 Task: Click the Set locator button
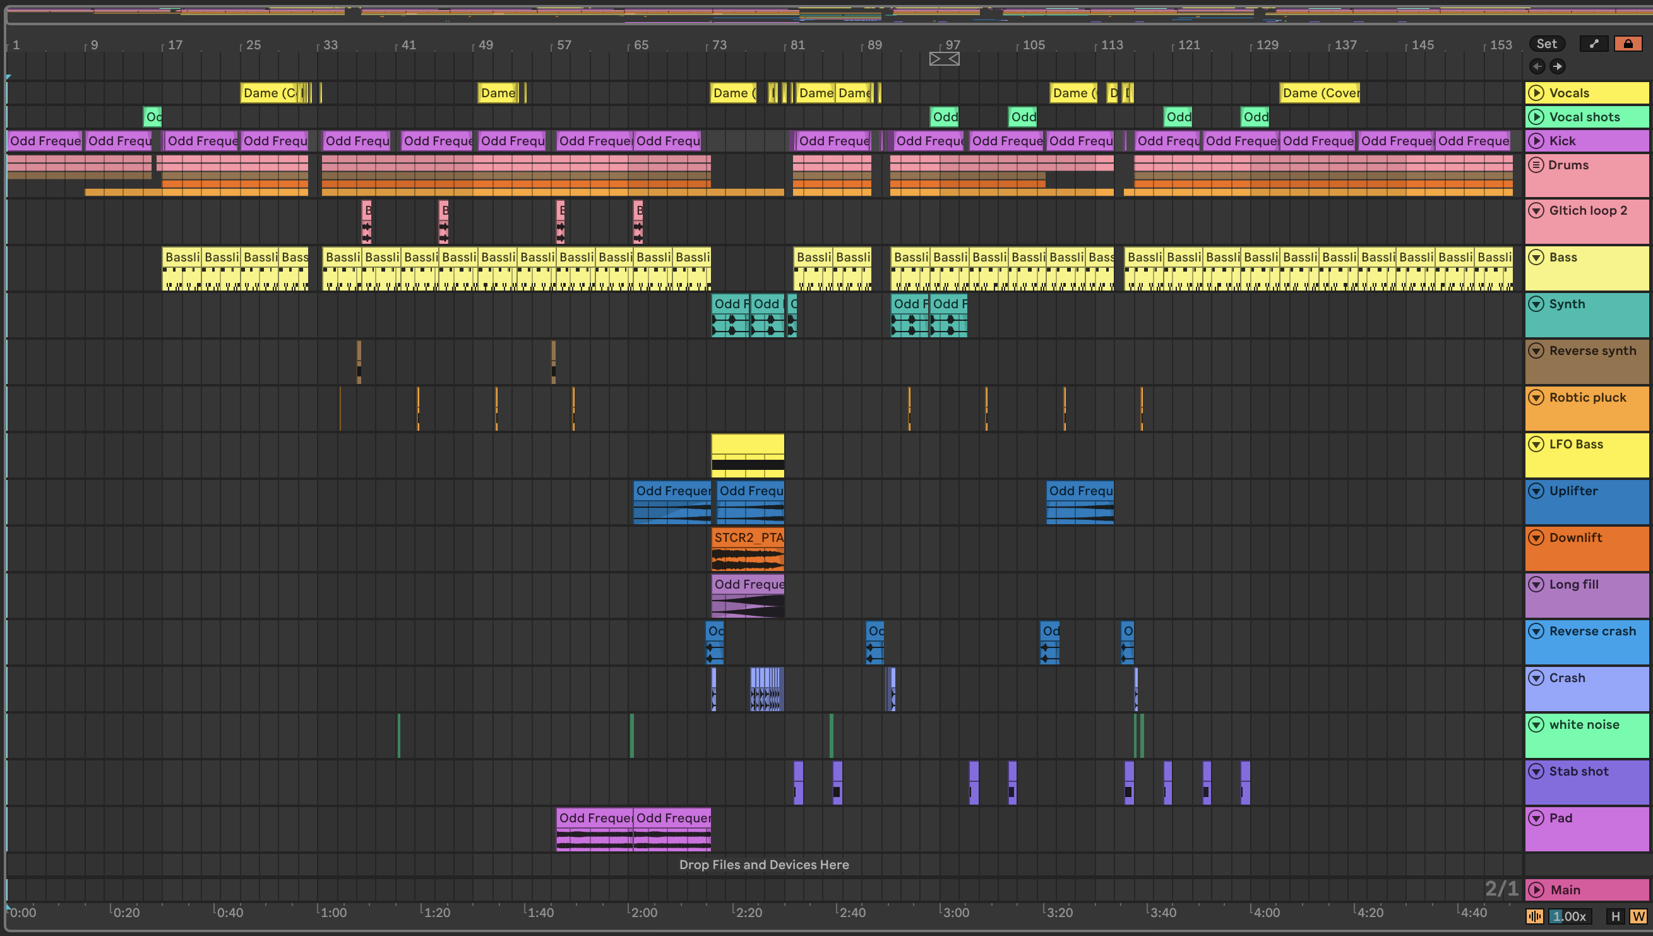(x=1546, y=44)
